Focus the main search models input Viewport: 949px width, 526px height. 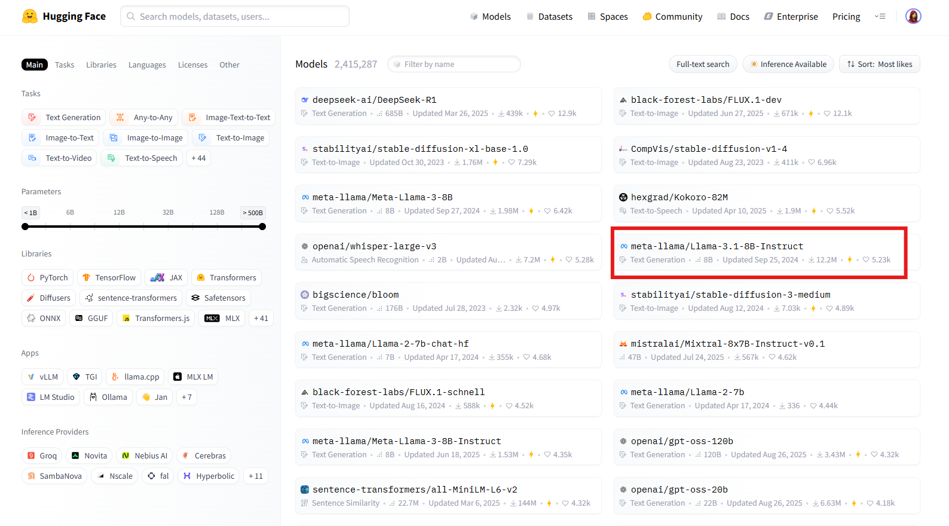(235, 16)
